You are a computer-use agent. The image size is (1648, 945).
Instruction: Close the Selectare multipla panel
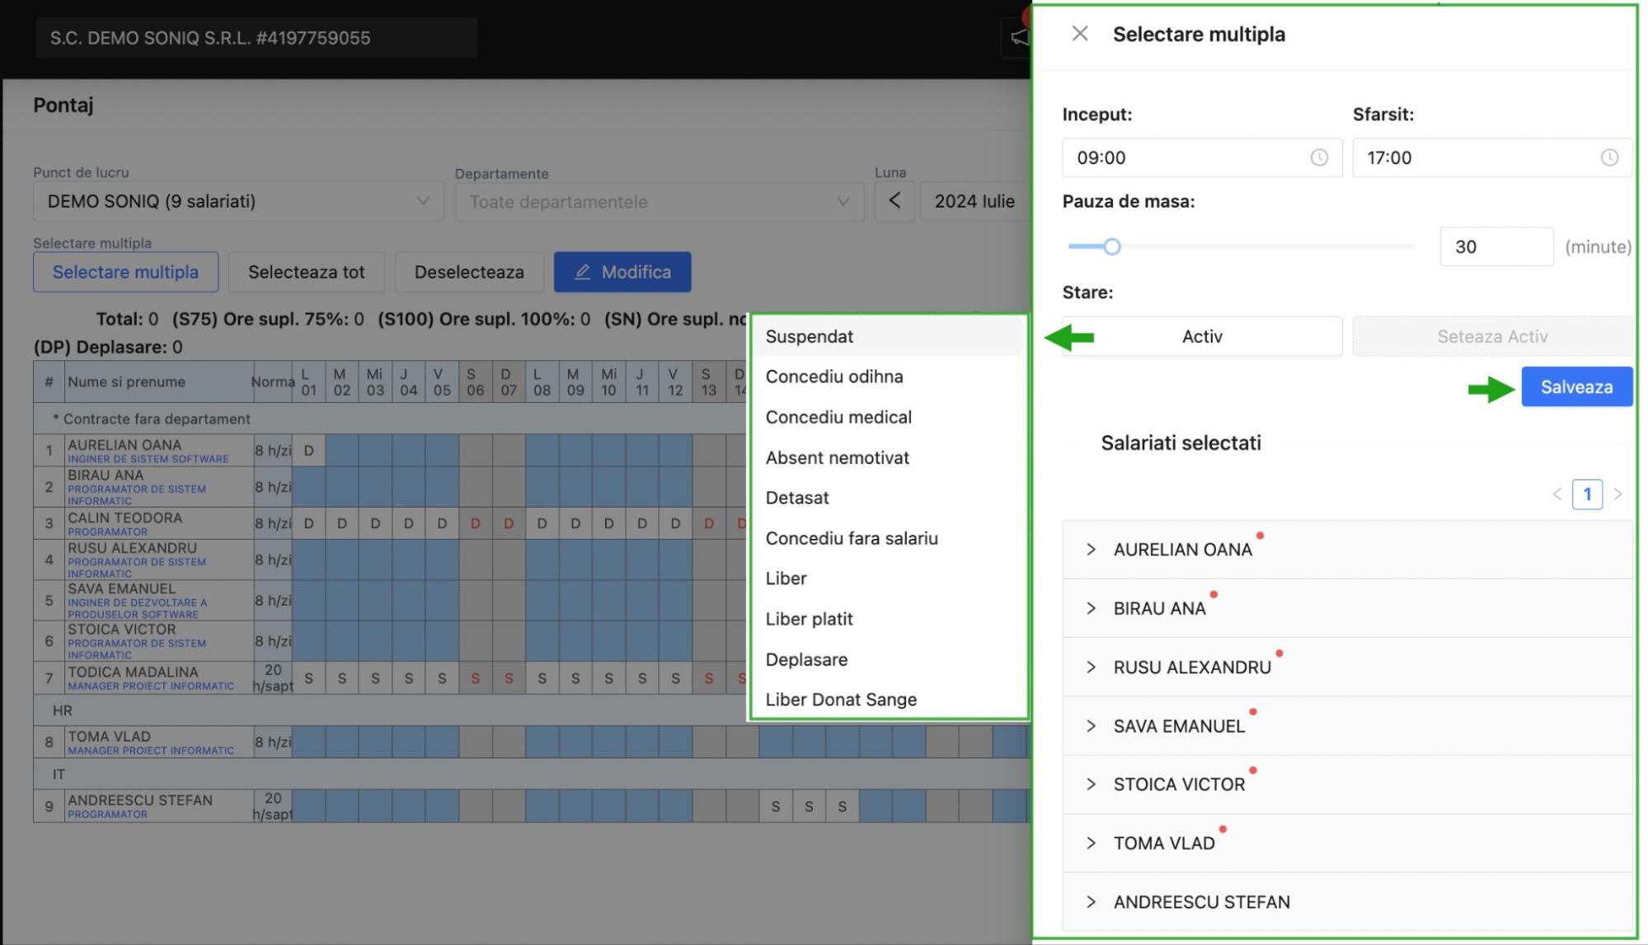click(x=1079, y=34)
